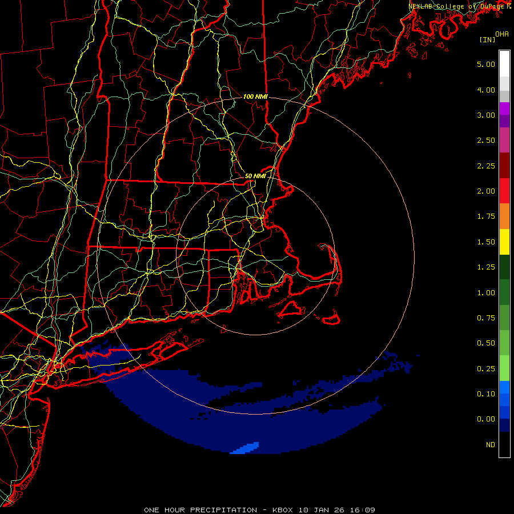Click the '5.00' legend label
Viewport: 514px width, 514px height.
click(x=486, y=64)
